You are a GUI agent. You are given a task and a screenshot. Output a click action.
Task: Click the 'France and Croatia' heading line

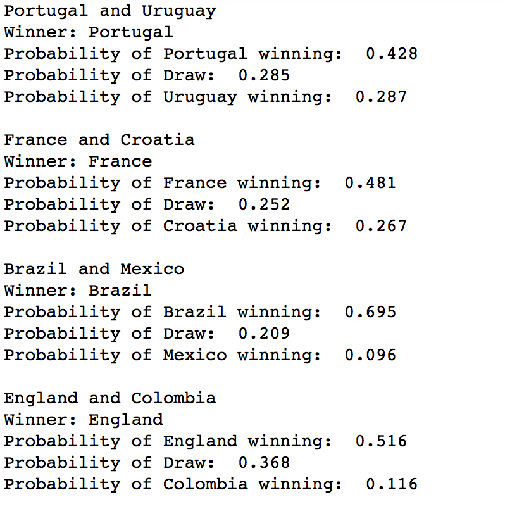[x=99, y=140]
